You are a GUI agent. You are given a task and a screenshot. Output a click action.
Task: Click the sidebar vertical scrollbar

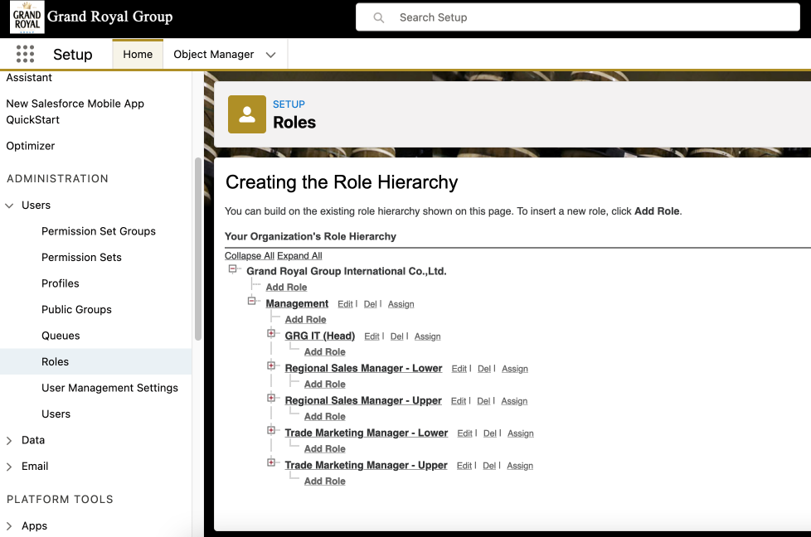click(197, 249)
